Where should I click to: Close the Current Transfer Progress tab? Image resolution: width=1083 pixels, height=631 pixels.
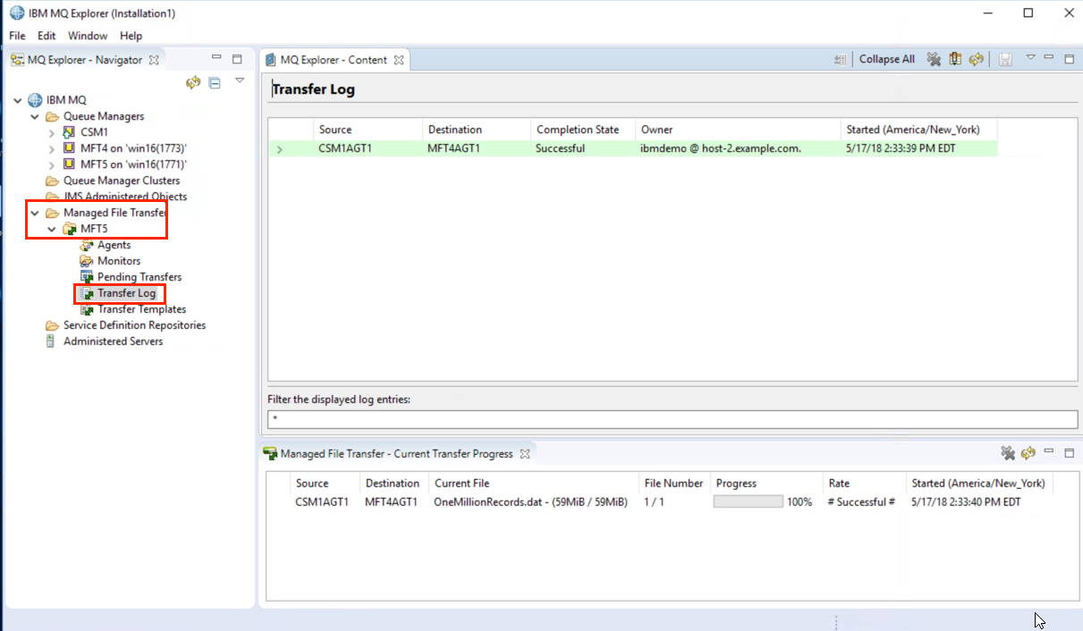525,454
